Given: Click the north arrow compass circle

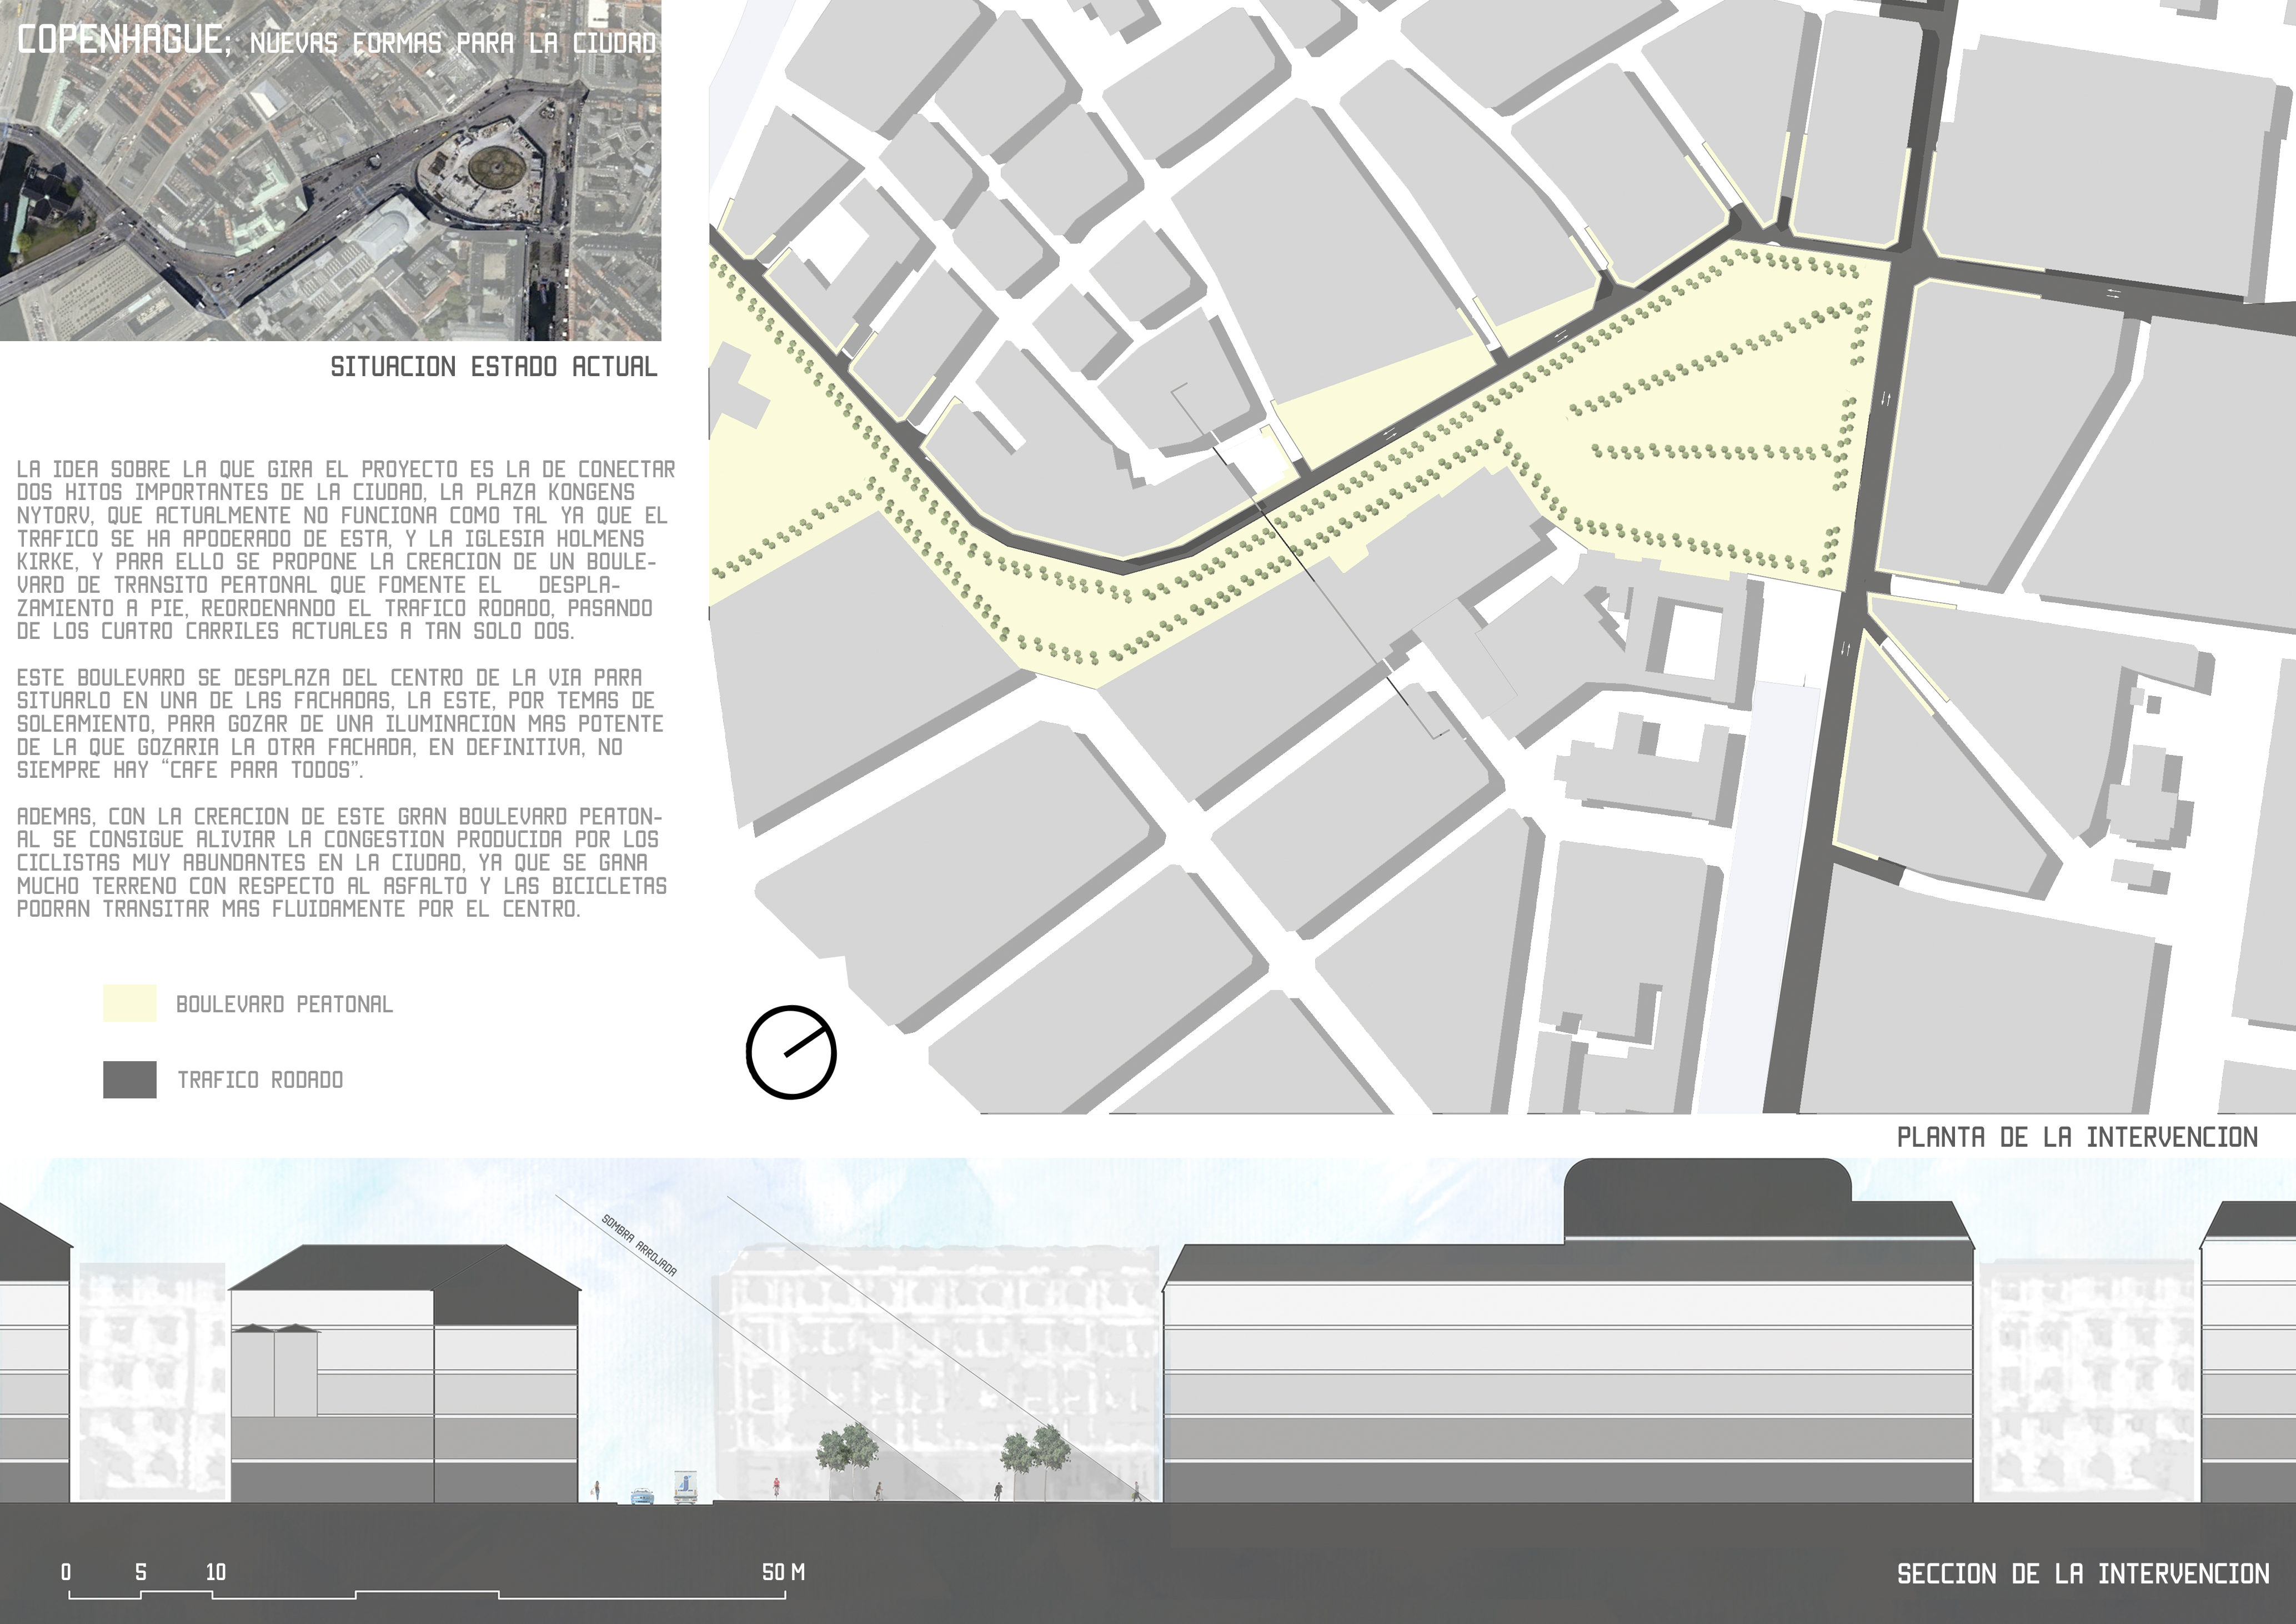Looking at the screenshot, I should pos(791,1053).
